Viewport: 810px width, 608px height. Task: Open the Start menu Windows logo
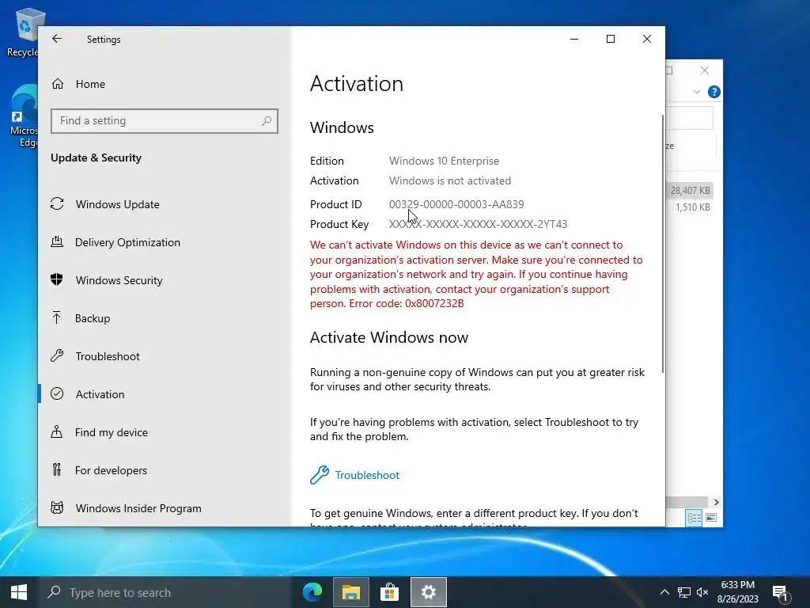pyautogui.click(x=19, y=592)
